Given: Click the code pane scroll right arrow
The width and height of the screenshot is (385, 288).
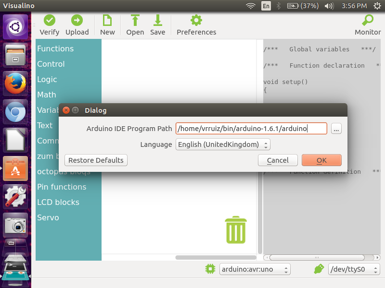Looking at the screenshot, I should (x=378, y=258).
